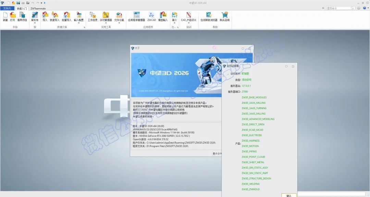Open the 文件(F) menu
Viewport: 370px width, 197px height.
point(7,8)
